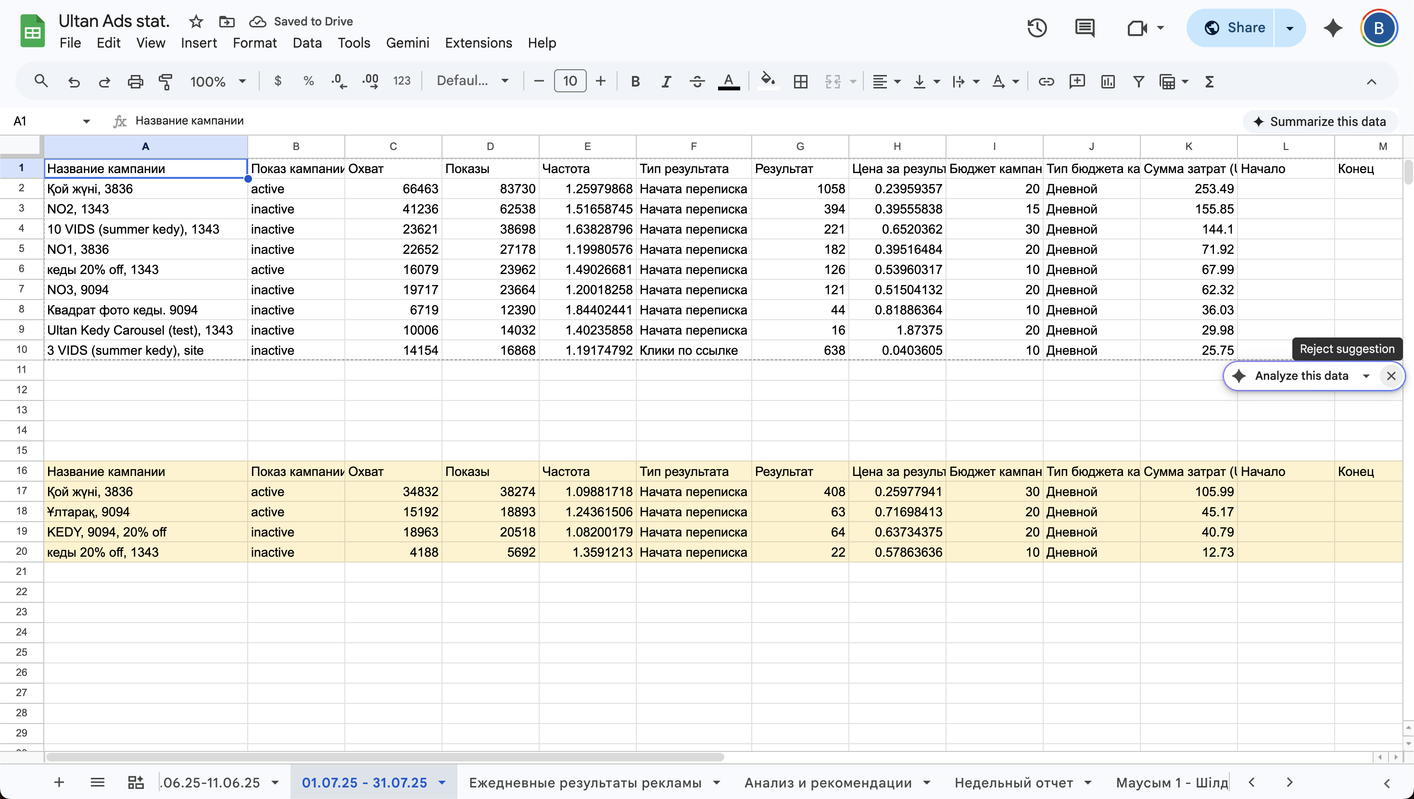The image size is (1414, 799).
Task: Dismiss the Analyze this data chip
Action: [x=1391, y=376]
